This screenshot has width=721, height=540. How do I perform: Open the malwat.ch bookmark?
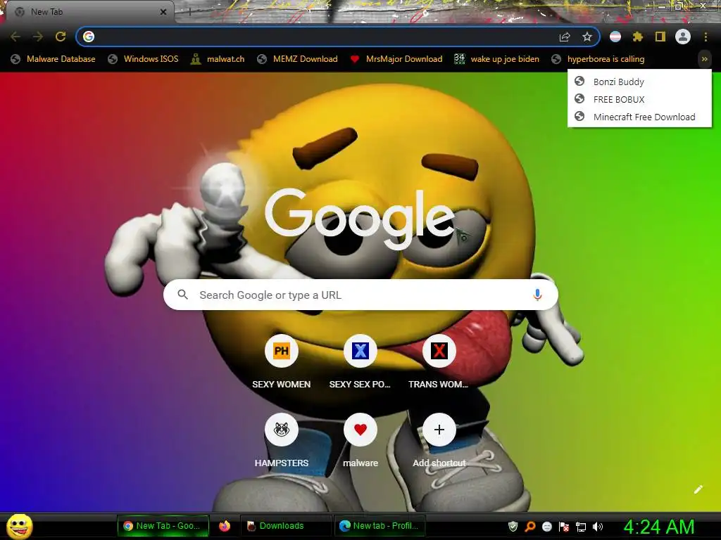pos(218,59)
